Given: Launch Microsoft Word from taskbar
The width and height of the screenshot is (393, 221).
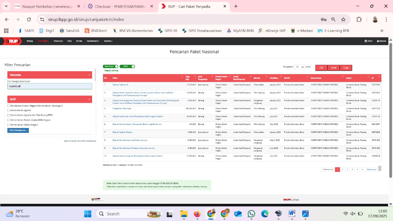Looking at the screenshot, I should [x=292, y=214].
